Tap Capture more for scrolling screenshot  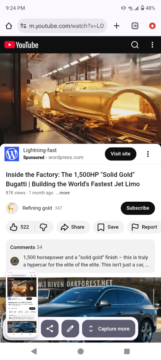coord(109,329)
